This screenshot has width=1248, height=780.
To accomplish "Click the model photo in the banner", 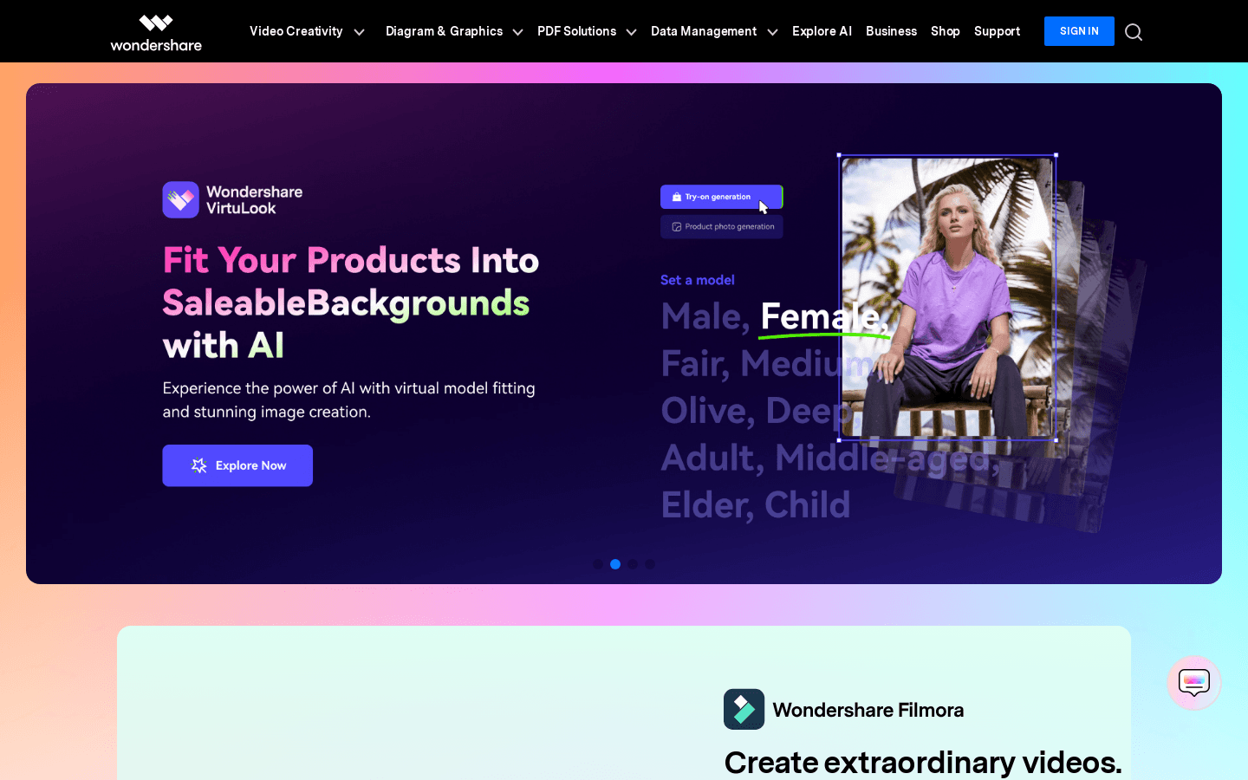I will 947,297.
